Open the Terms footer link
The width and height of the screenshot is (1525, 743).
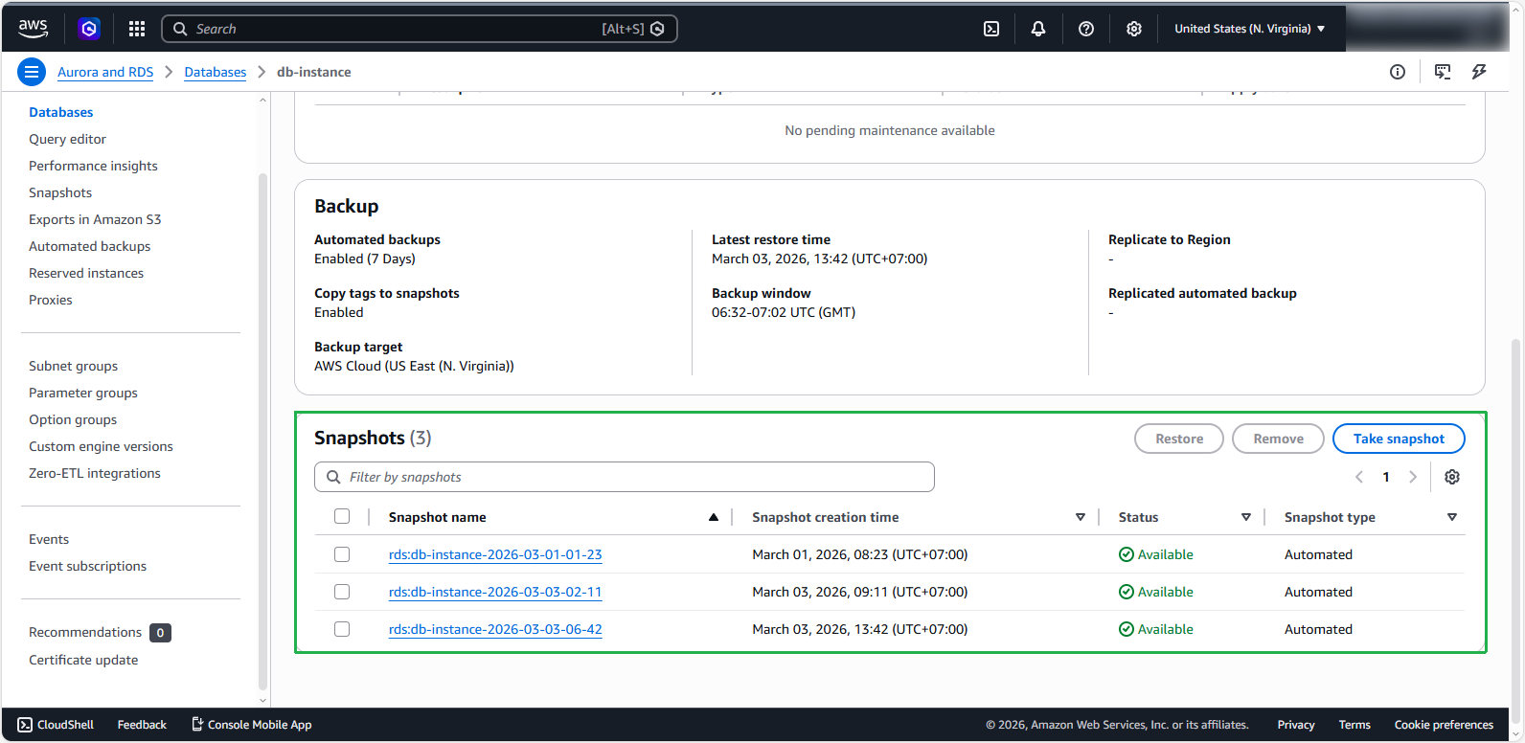[1354, 725]
